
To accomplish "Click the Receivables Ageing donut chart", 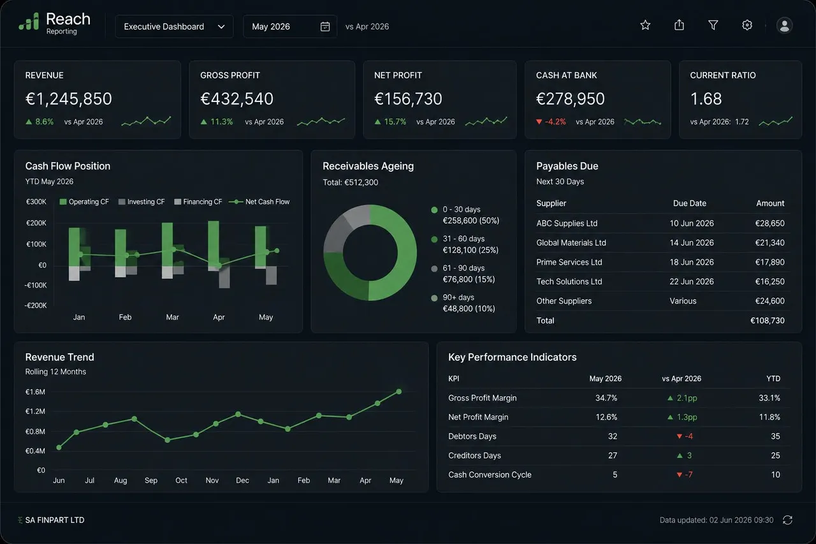I will (x=370, y=252).
